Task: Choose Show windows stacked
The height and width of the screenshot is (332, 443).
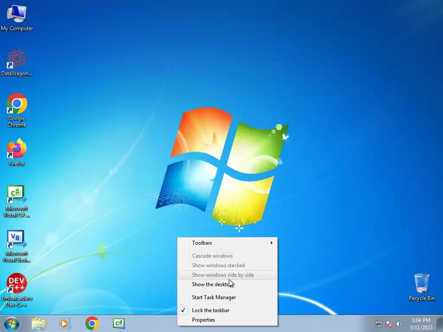Action: point(228,265)
